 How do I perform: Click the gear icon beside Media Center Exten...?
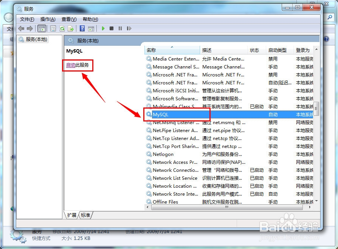point(149,59)
